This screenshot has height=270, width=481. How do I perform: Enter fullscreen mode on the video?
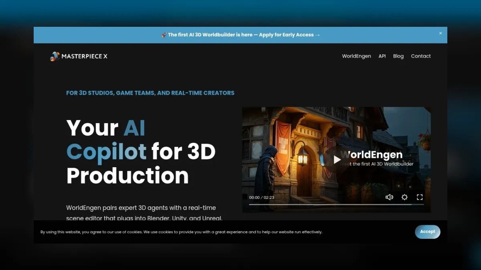[x=420, y=197]
